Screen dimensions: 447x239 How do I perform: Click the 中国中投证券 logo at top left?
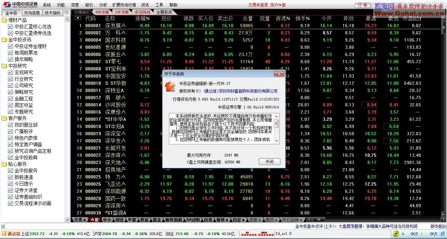[20, 5]
